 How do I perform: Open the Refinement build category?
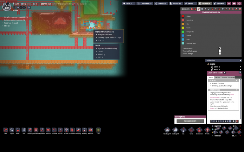point(42,130)
